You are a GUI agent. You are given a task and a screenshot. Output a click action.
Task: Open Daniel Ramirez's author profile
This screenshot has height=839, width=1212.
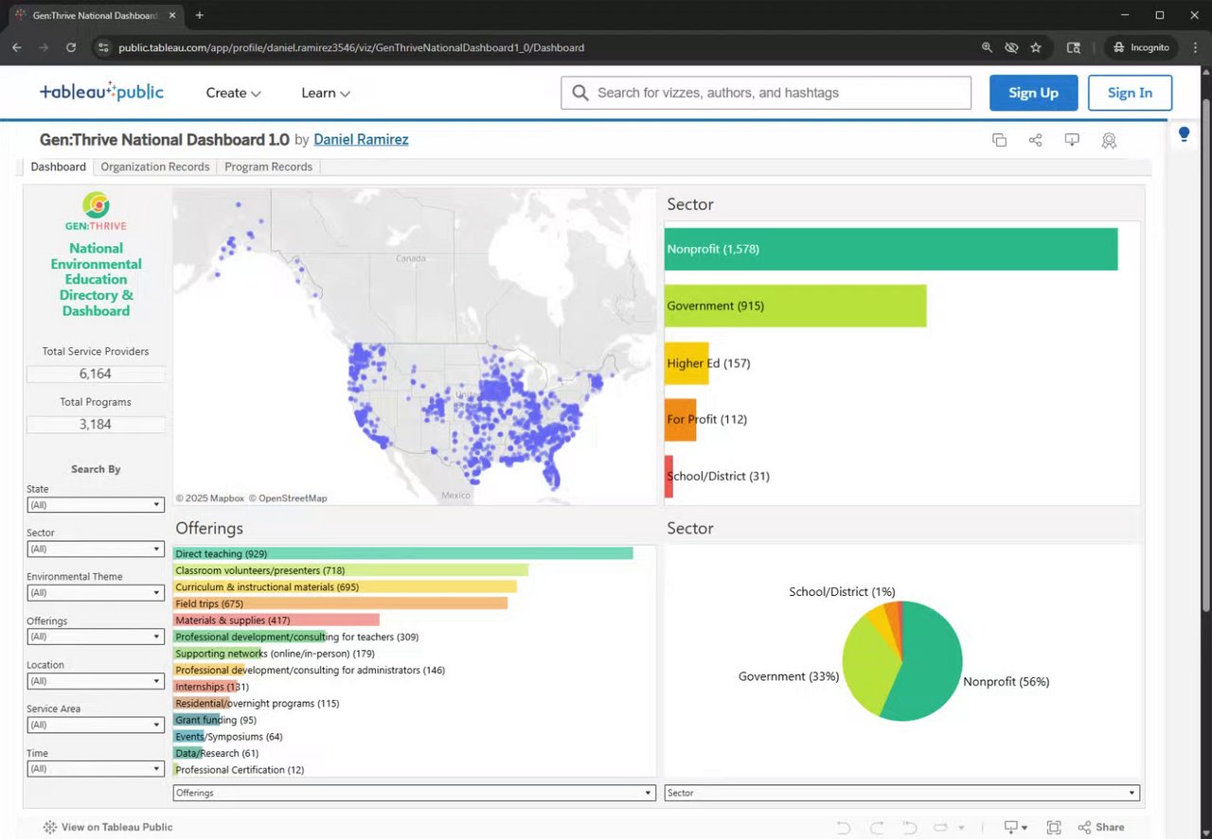[x=361, y=139]
